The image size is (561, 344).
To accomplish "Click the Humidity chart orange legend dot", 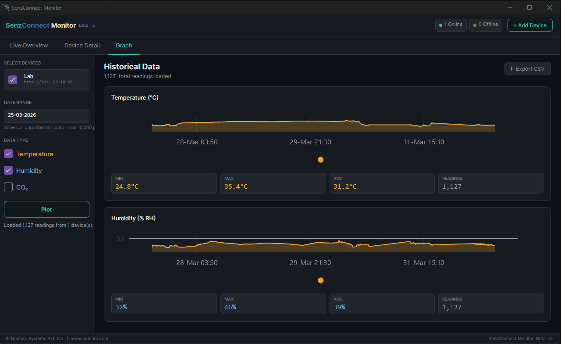I will (320, 280).
